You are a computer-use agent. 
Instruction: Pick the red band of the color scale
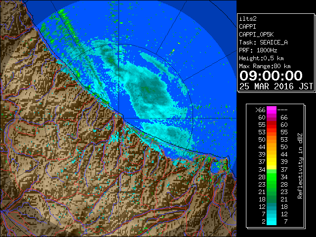(x=272, y=125)
